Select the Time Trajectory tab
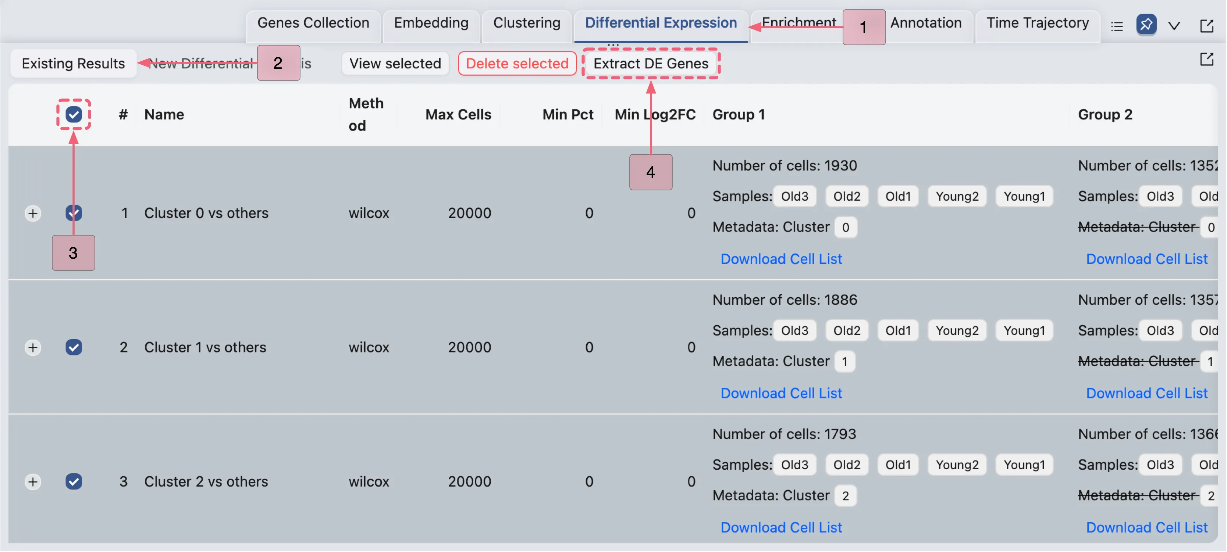Viewport: 1227px width, 552px height. (x=1038, y=22)
